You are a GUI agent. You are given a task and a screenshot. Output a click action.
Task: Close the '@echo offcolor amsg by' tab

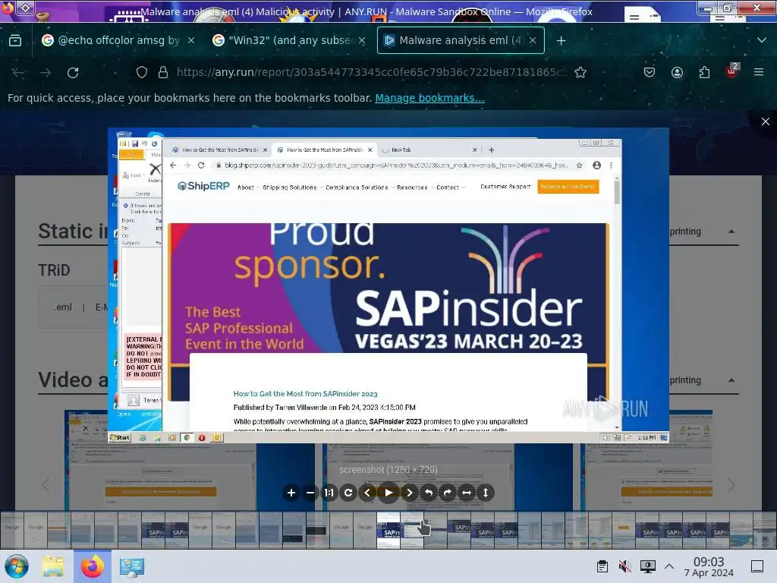[x=191, y=41]
